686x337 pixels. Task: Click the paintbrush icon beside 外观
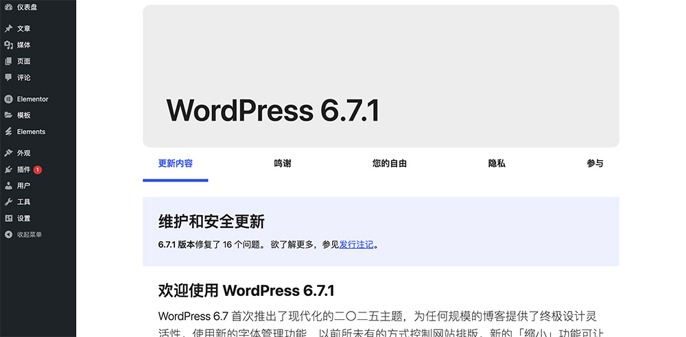pos(8,153)
